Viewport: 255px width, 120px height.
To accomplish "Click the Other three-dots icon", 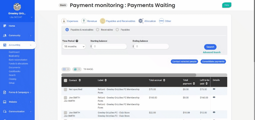I will (x=161, y=21).
